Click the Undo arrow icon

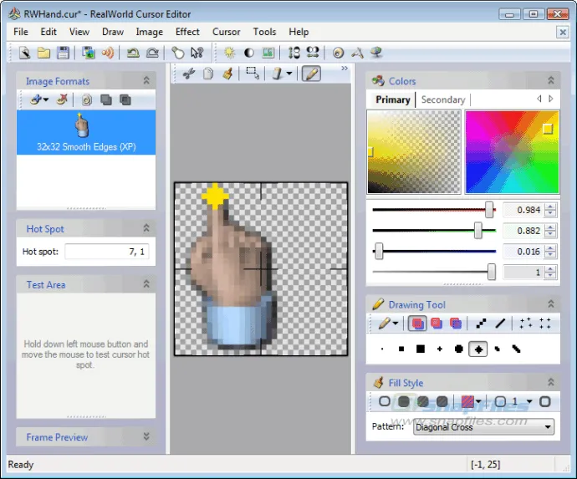pyautogui.click(x=133, y=53)
